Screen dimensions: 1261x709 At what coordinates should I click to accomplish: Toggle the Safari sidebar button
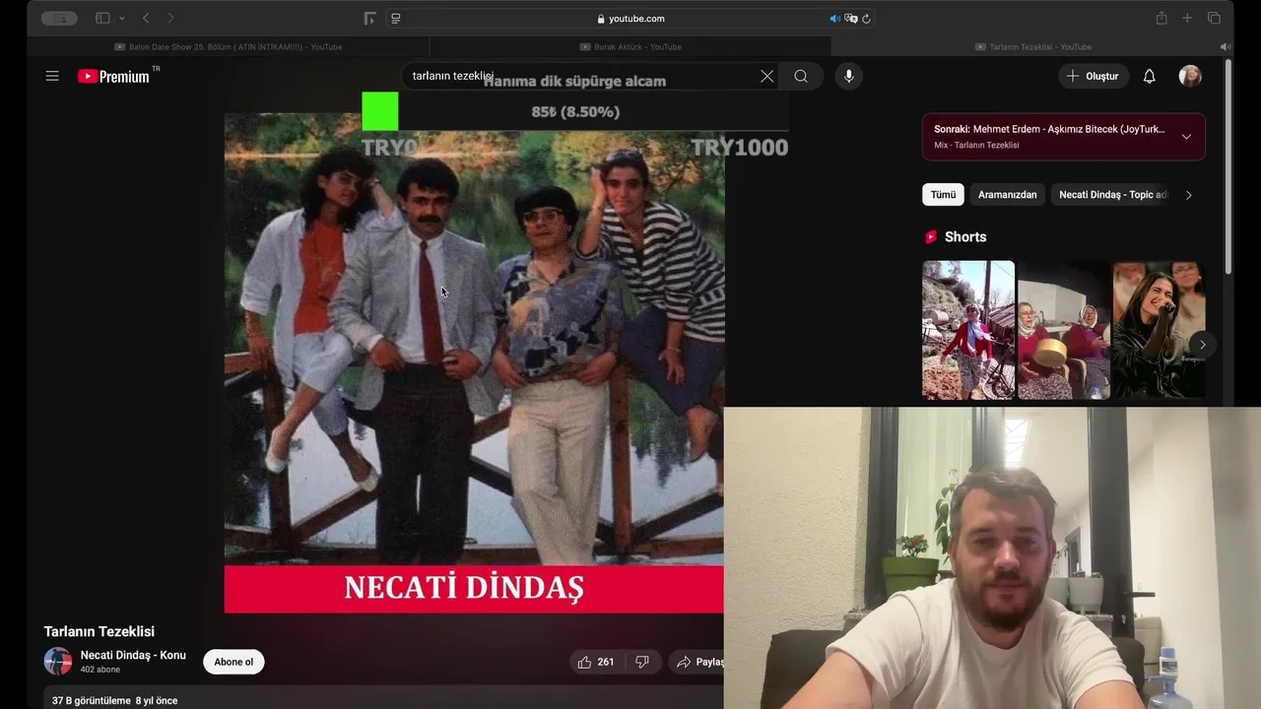click(x=102, y=18)
